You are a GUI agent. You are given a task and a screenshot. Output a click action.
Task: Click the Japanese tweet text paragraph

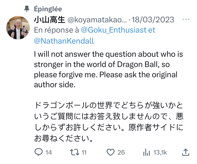point(108,122)
